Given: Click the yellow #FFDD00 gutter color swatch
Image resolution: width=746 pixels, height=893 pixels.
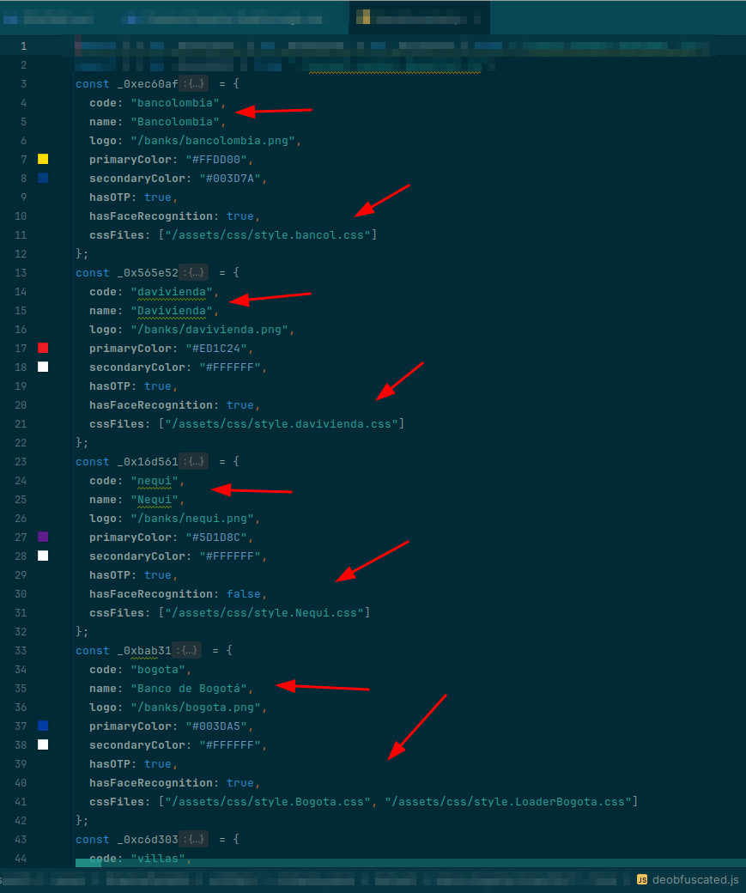Looking at the screenshot, I should [43, 160].
